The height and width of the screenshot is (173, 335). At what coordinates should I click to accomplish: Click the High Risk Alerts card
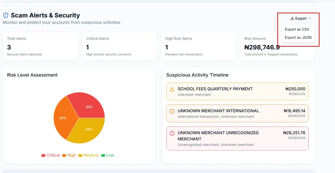point(199,46)
